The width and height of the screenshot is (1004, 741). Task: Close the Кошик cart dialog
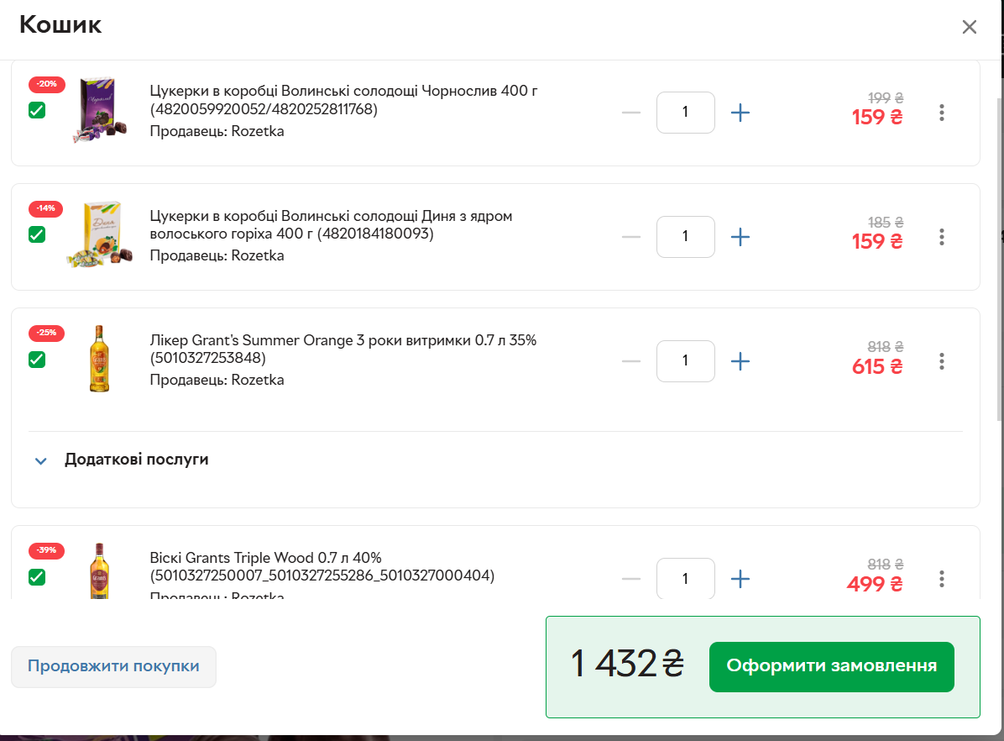click(x=970, y=27)
